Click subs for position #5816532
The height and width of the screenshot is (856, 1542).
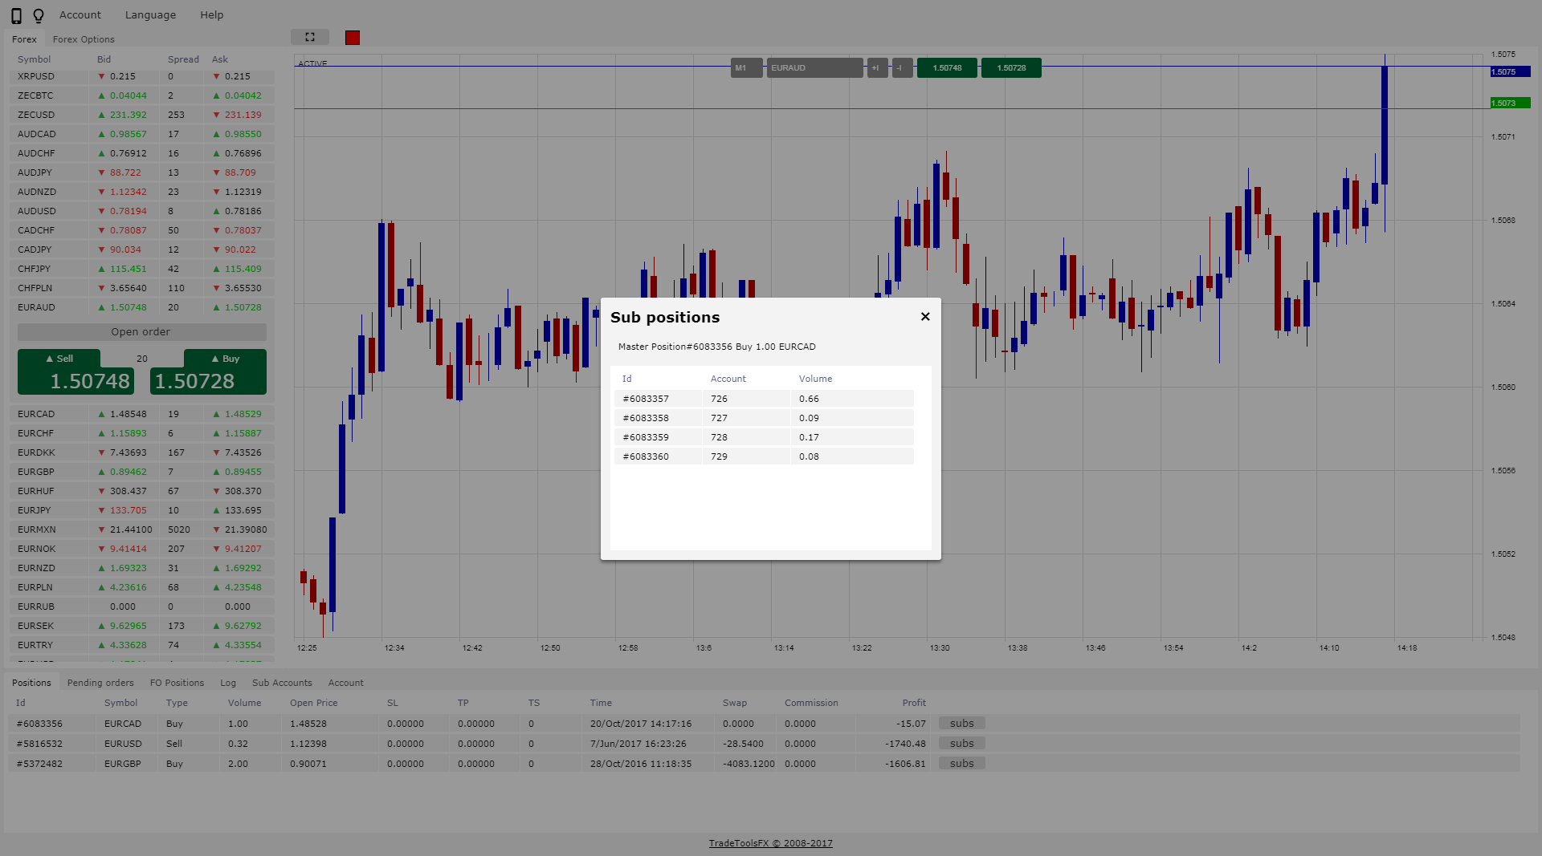click(x=961, y=743)
